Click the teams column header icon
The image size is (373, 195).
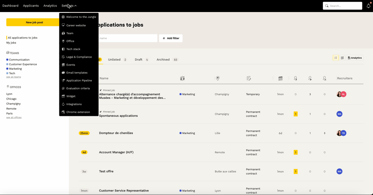[x=183, y=78]
